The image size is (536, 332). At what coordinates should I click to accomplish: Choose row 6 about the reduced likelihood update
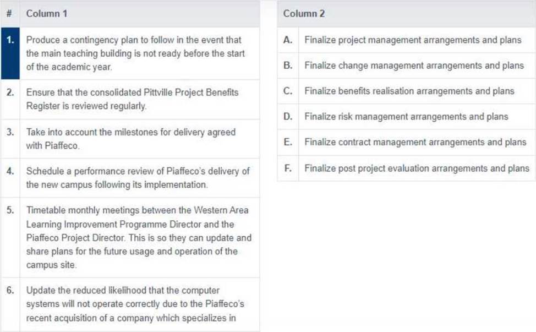(x=130, y=304)
